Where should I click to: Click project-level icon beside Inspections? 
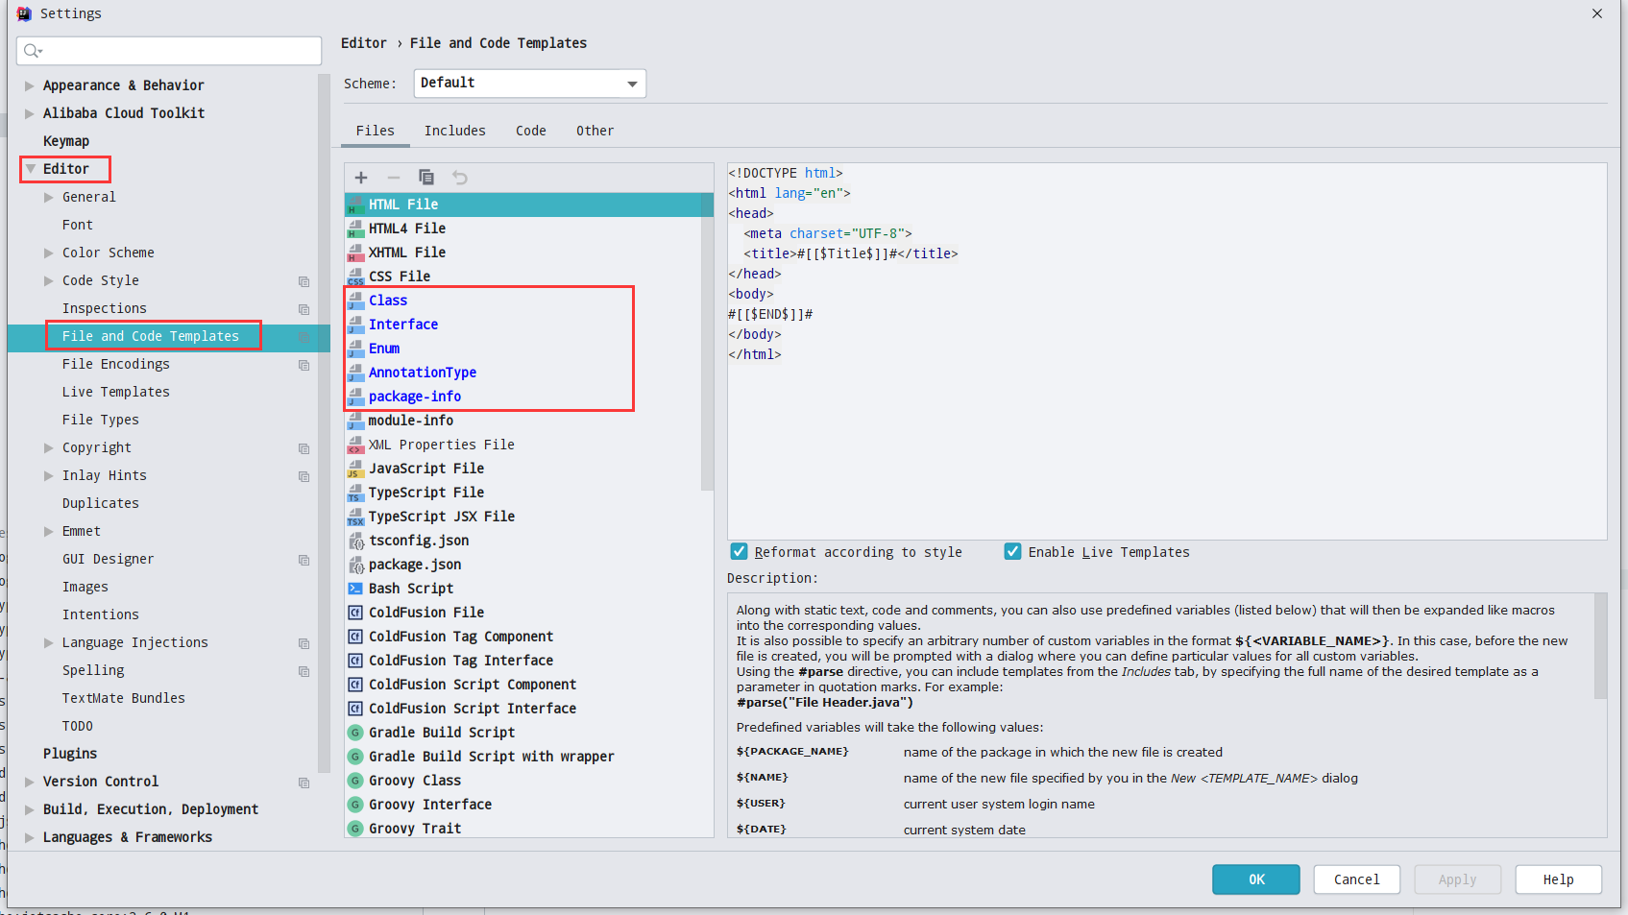coord(304,309)
